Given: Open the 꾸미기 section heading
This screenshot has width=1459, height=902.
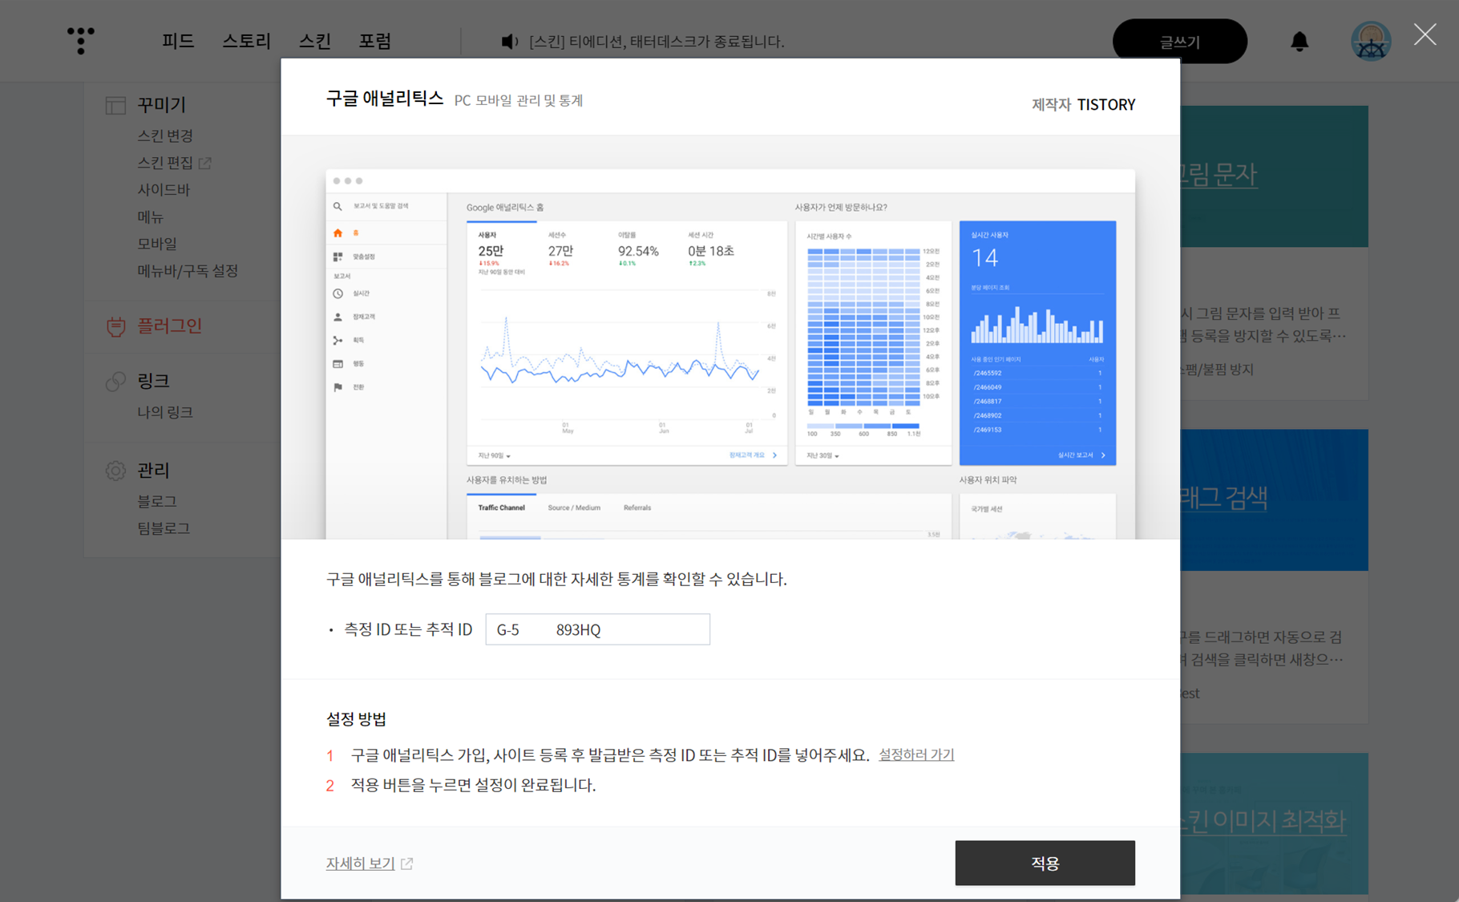Looking at the screenshot, I should click(161, 104).
